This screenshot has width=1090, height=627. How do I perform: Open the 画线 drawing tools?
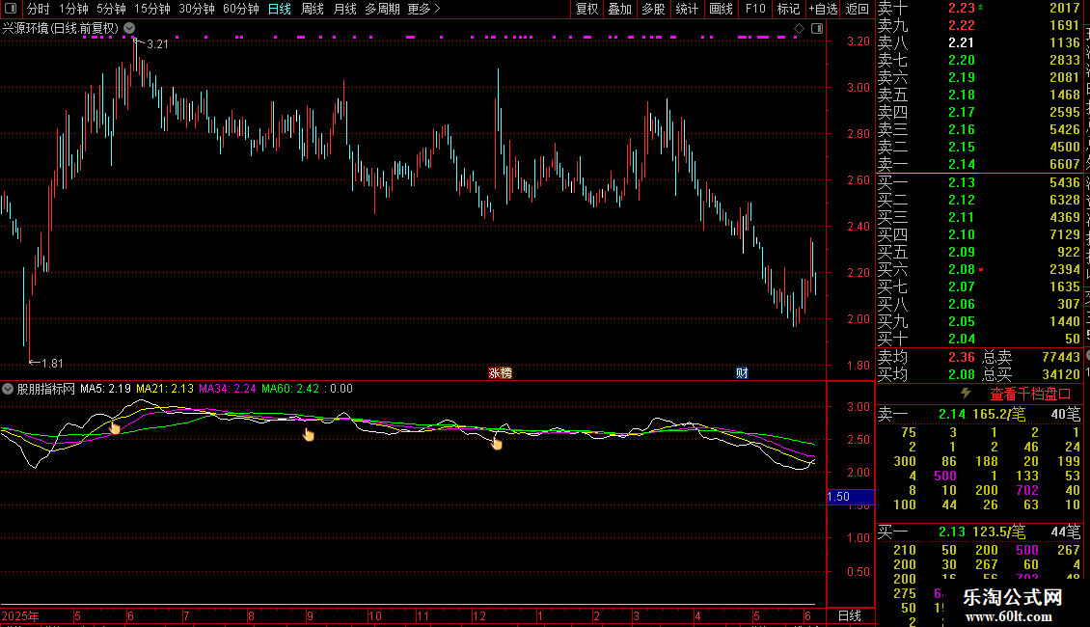(721, 9)
